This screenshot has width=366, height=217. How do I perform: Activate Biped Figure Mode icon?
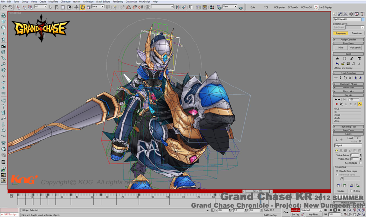(337, 58)
